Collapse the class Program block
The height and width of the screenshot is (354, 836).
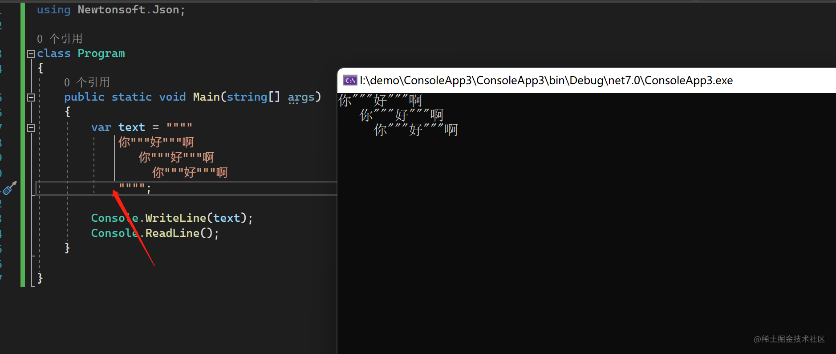31,54
